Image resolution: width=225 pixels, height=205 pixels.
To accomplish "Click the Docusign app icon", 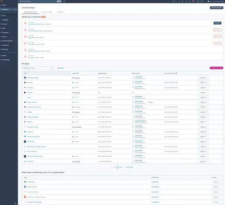I will [25, 92].
